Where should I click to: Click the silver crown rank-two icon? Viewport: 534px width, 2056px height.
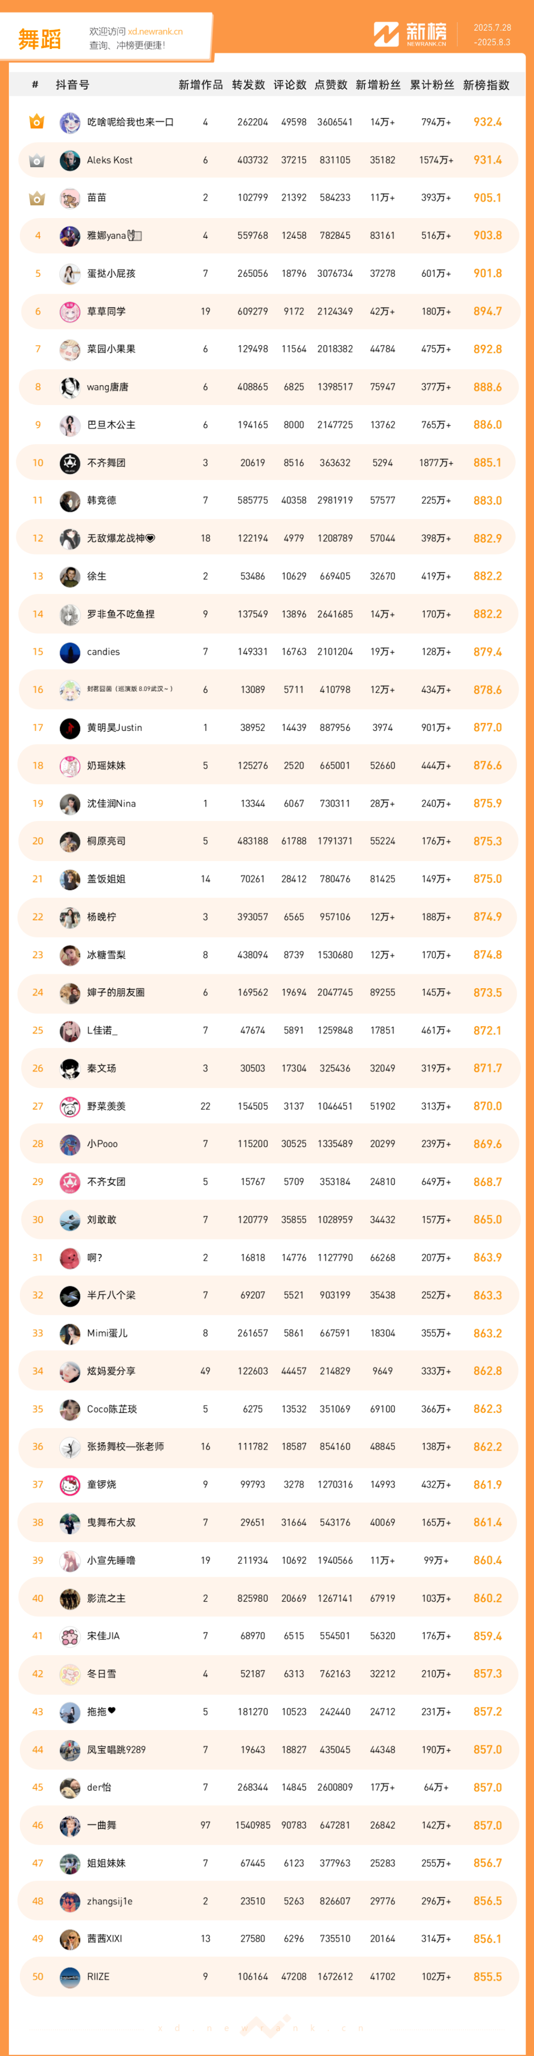pyautogui.click(x=37, y=160)
